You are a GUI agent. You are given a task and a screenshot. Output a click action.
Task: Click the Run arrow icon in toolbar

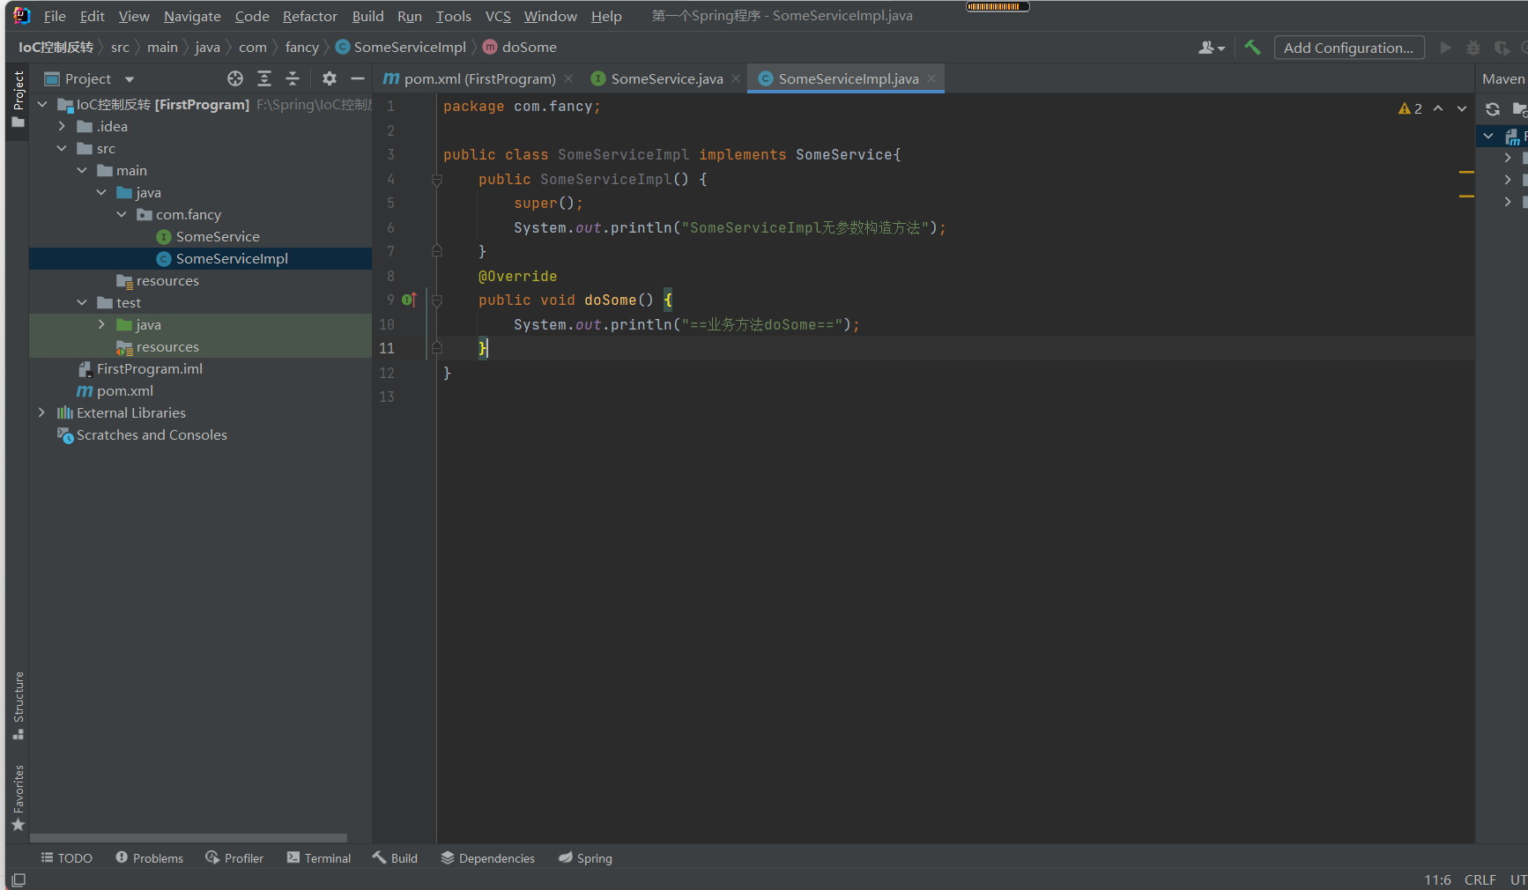(x=1445, y=48)
